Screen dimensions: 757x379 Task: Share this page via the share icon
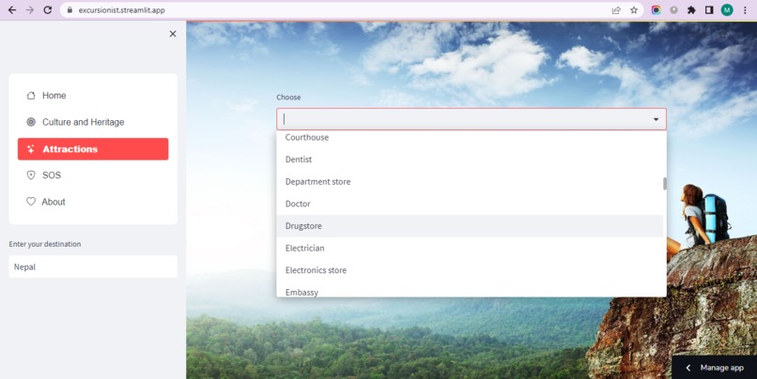click(616, 10)
